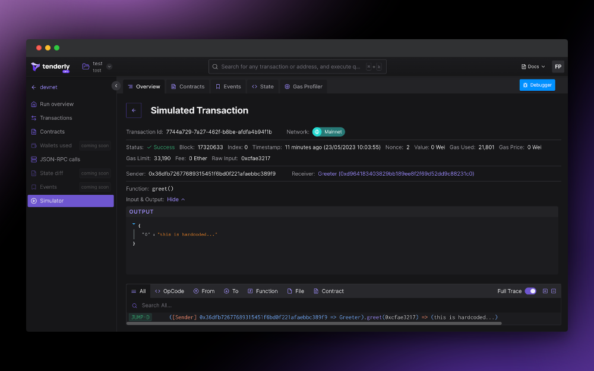This screenshot has width=594, height=371.
Task: Expand all trace rows plus icon
Action: click(545, 291)
